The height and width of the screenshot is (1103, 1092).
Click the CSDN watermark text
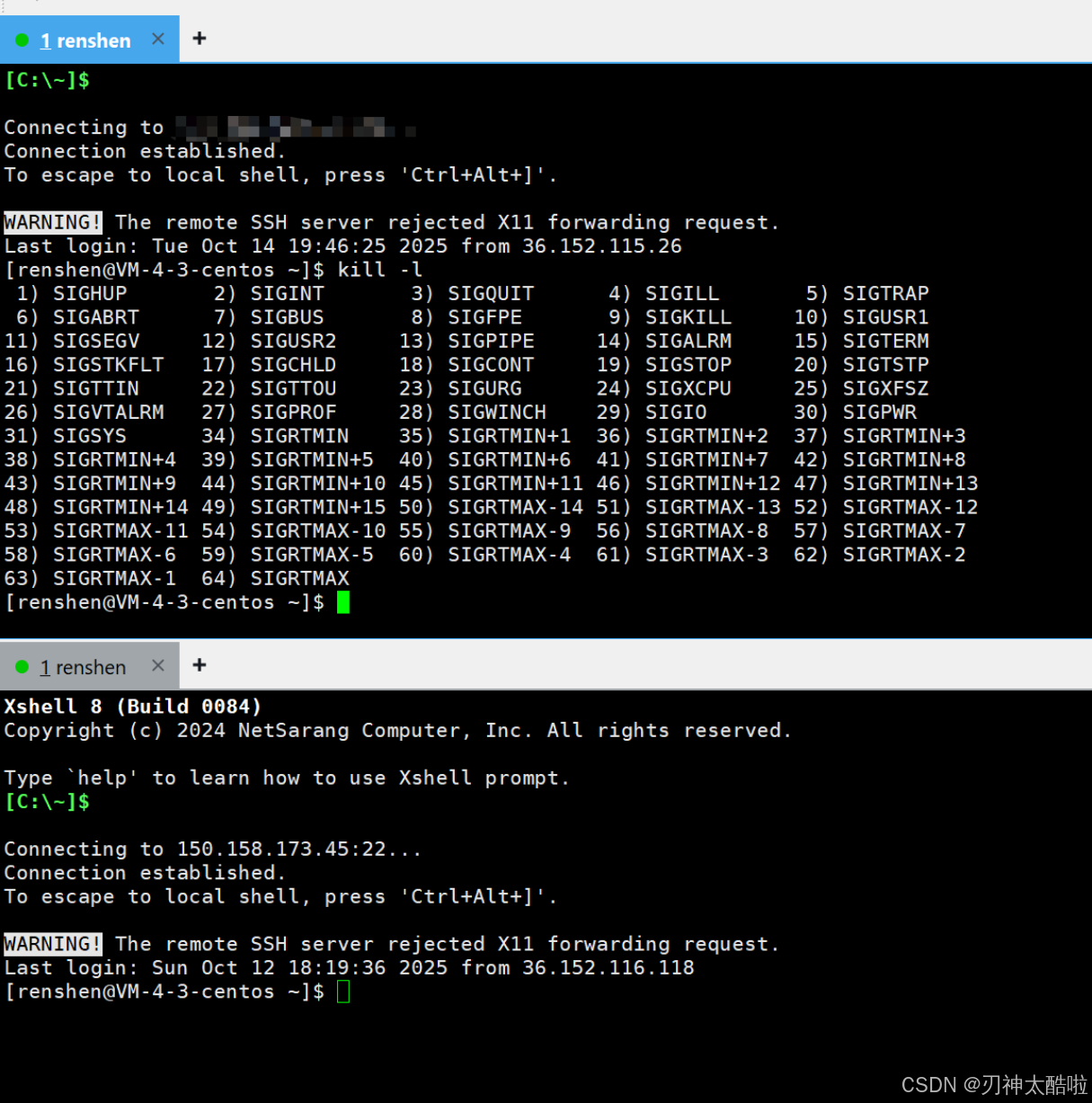point(993,1085)
